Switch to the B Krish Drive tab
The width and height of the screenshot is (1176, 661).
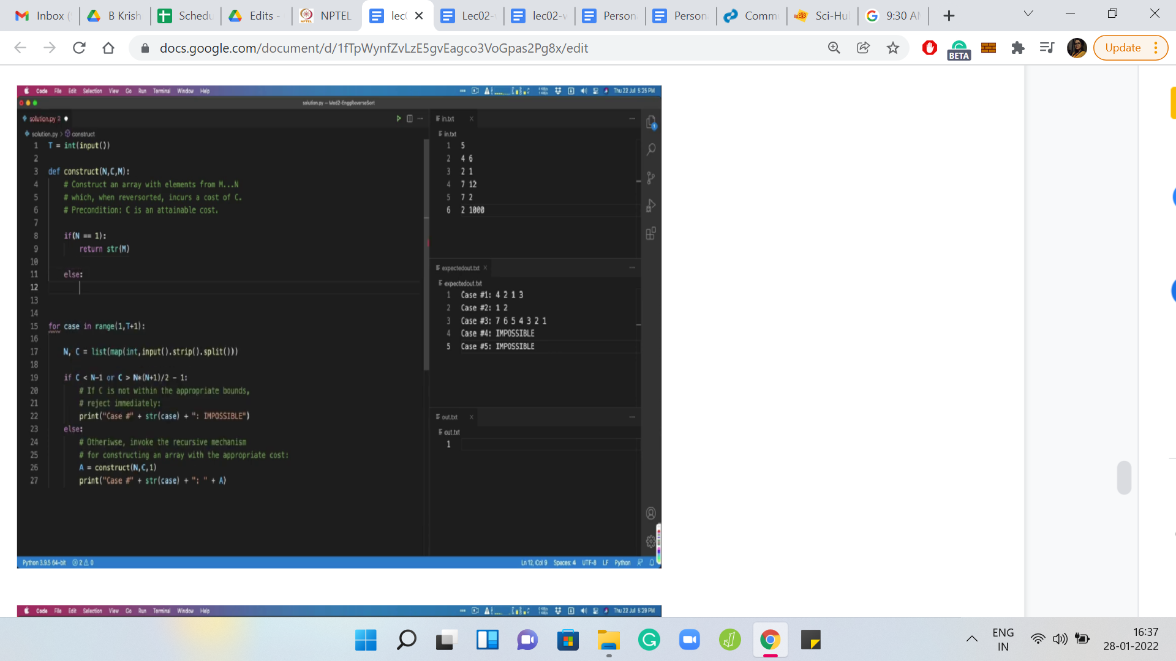[x=115, y=16]
